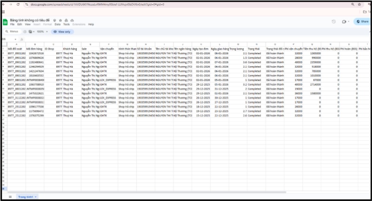Open the Data menu

(x=58, y=25)
